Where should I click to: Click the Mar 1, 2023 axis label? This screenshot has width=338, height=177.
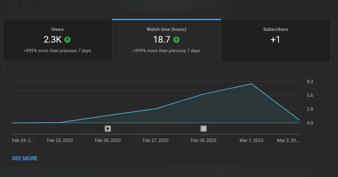point(251,140)
